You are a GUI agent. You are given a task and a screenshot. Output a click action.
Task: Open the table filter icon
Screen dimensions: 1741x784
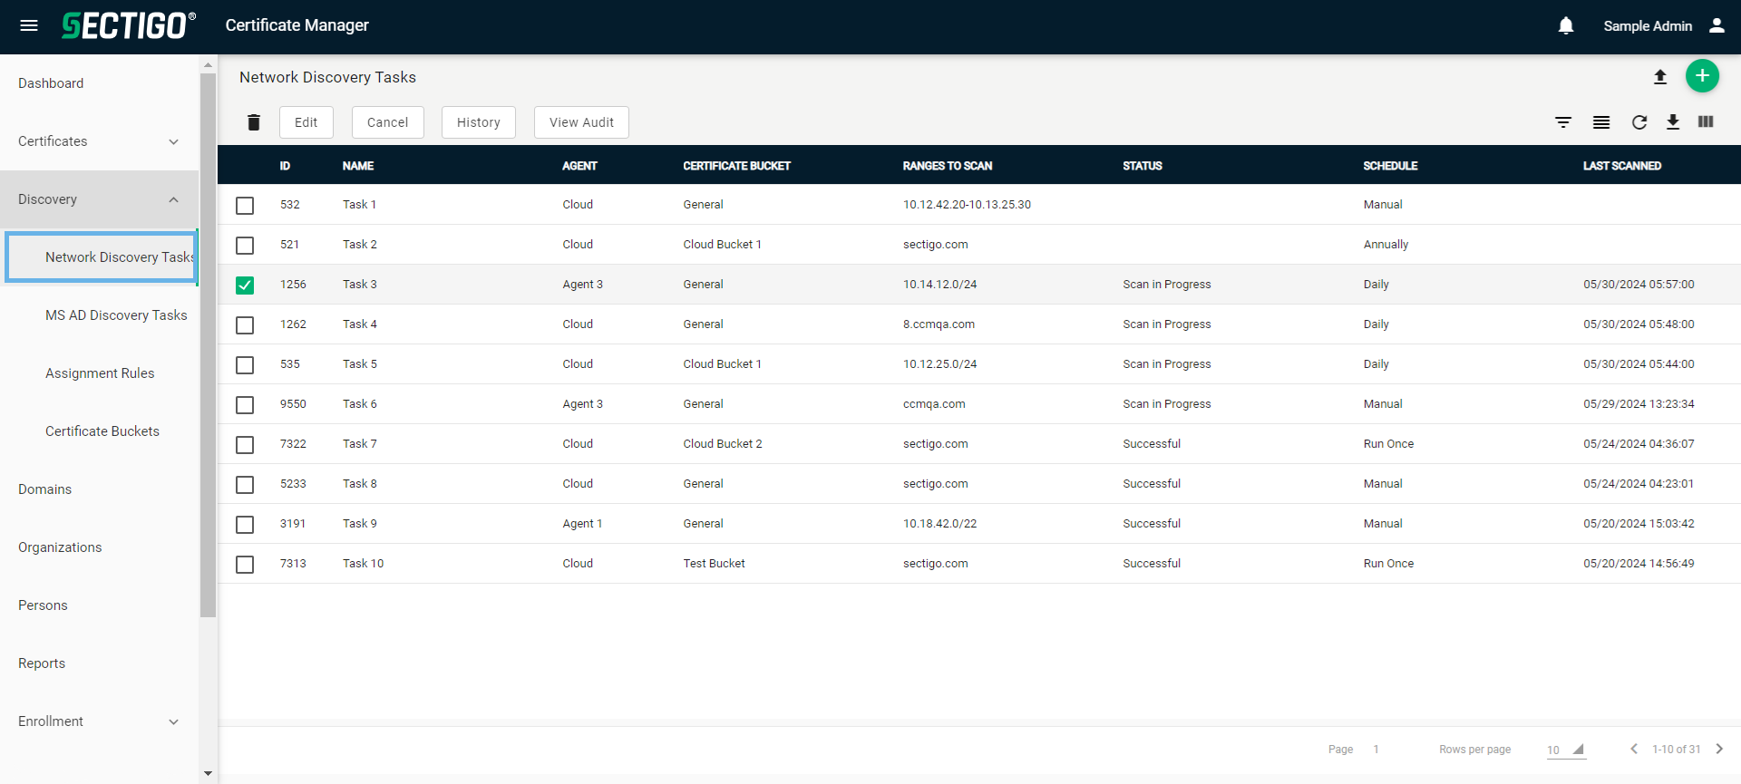[1563, 122]
